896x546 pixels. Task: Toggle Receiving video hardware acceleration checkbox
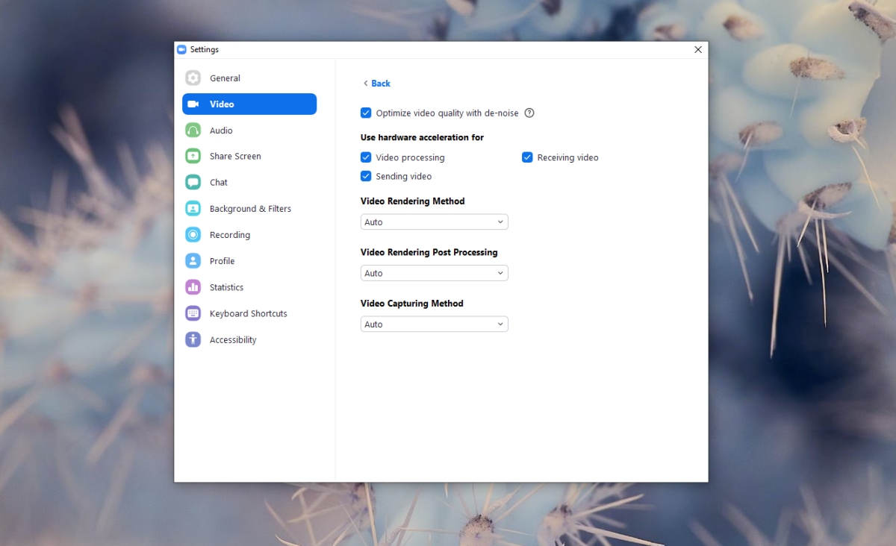click(x=527, y=157)
